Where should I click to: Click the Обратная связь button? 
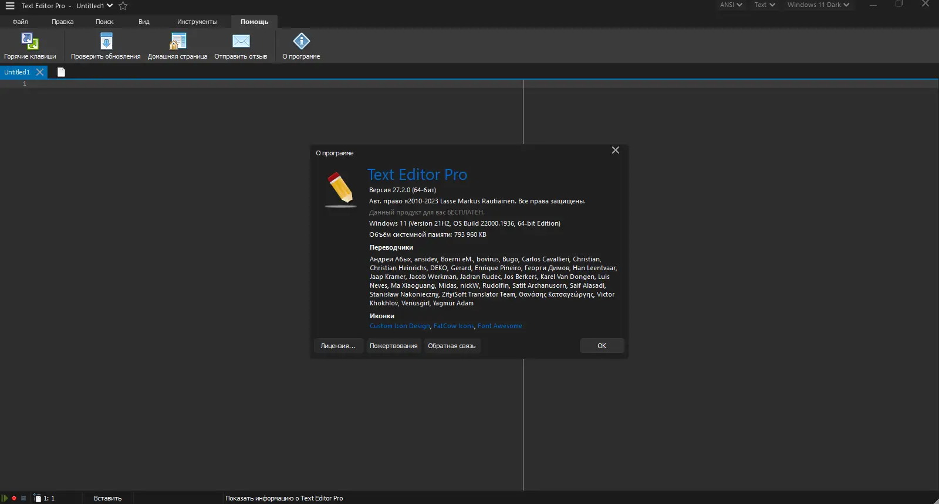(451, 346)
